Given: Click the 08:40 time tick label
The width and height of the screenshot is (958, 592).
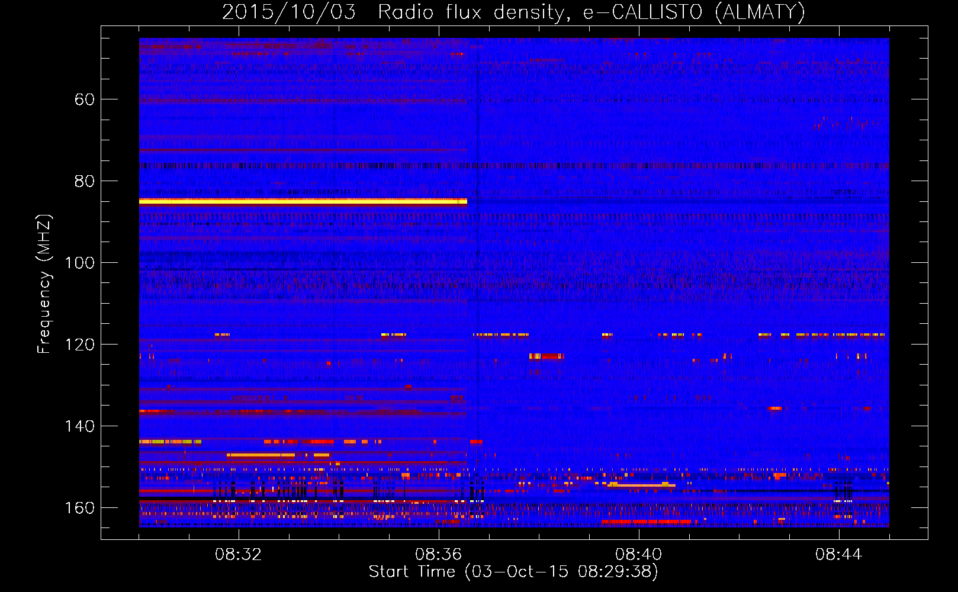Looking at the screenshot, I should coord(639,555).
